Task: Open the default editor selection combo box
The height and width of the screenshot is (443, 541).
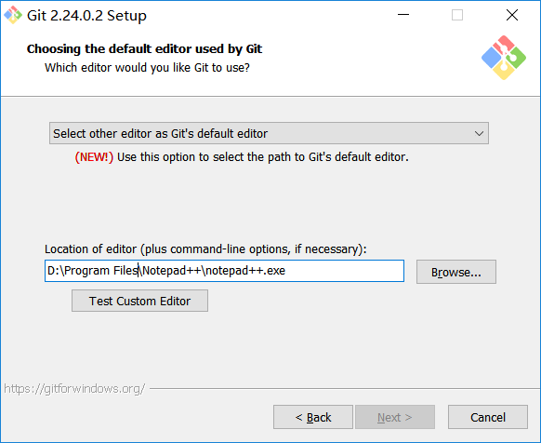Action: pyautogui.click(x=269, y=133)
